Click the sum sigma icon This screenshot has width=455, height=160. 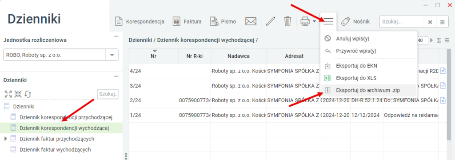(439, 40)
